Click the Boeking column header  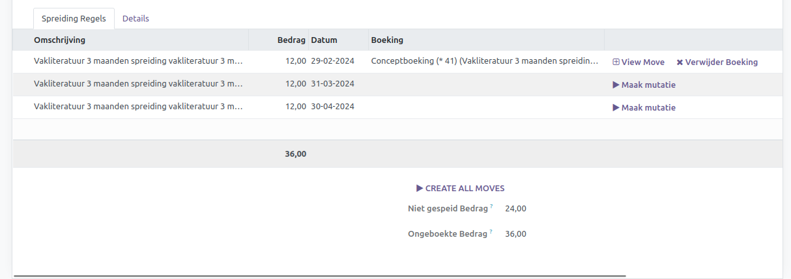pyautogui.click(x=387, y=40)
